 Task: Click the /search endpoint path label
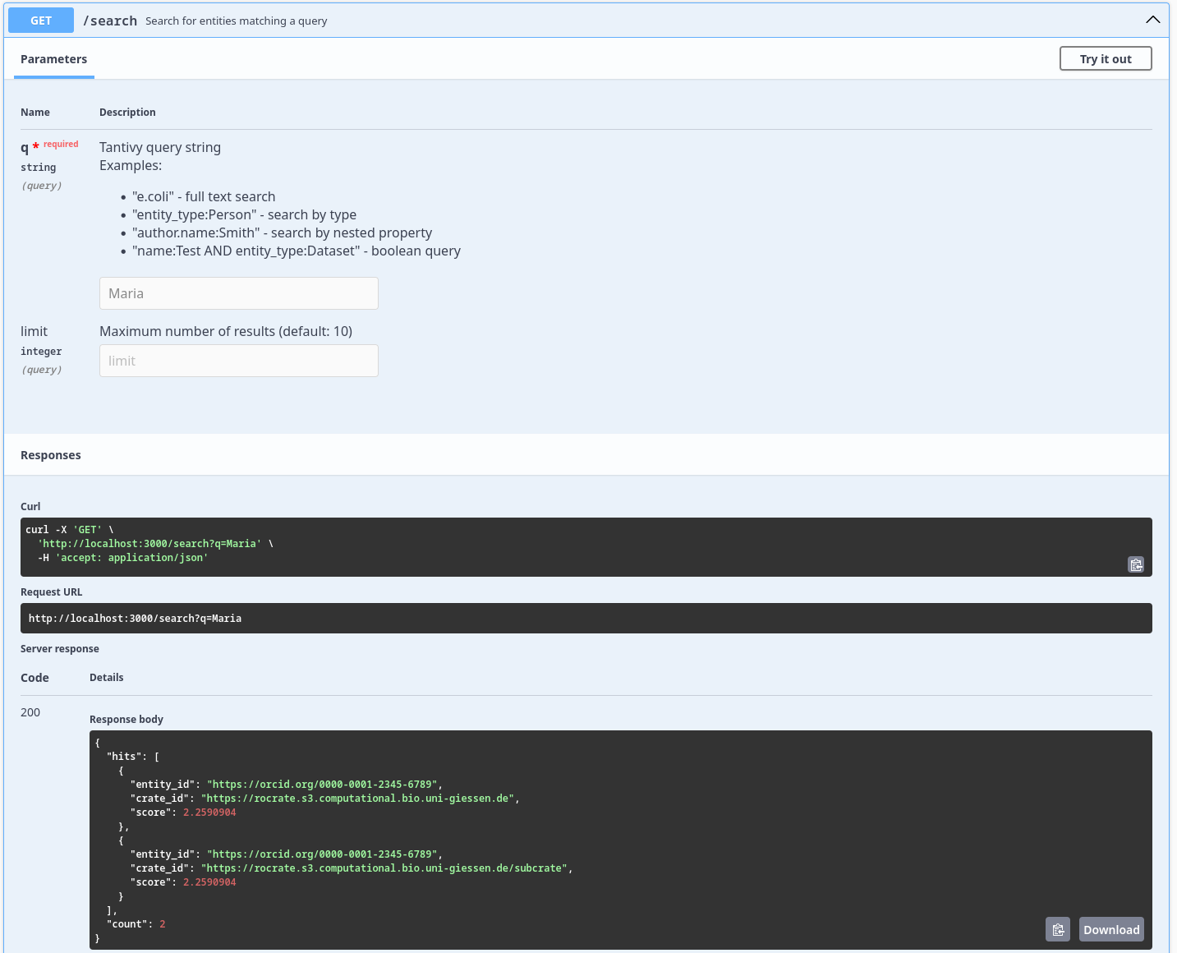[x=110, y=21]
